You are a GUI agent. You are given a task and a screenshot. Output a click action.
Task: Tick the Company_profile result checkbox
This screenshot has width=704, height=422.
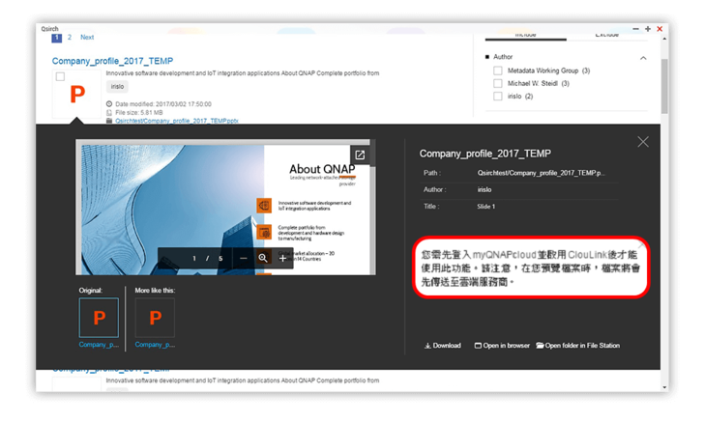(60, 76)
